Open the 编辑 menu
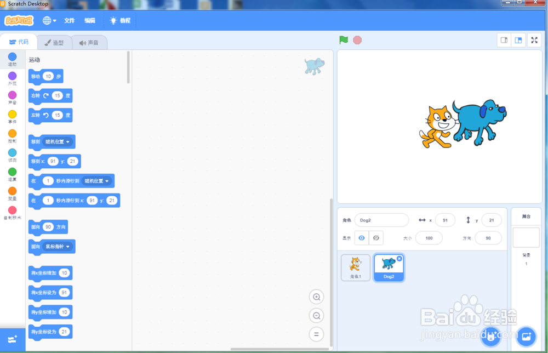This screenshot has width=548, height=353. coord(90,21)
